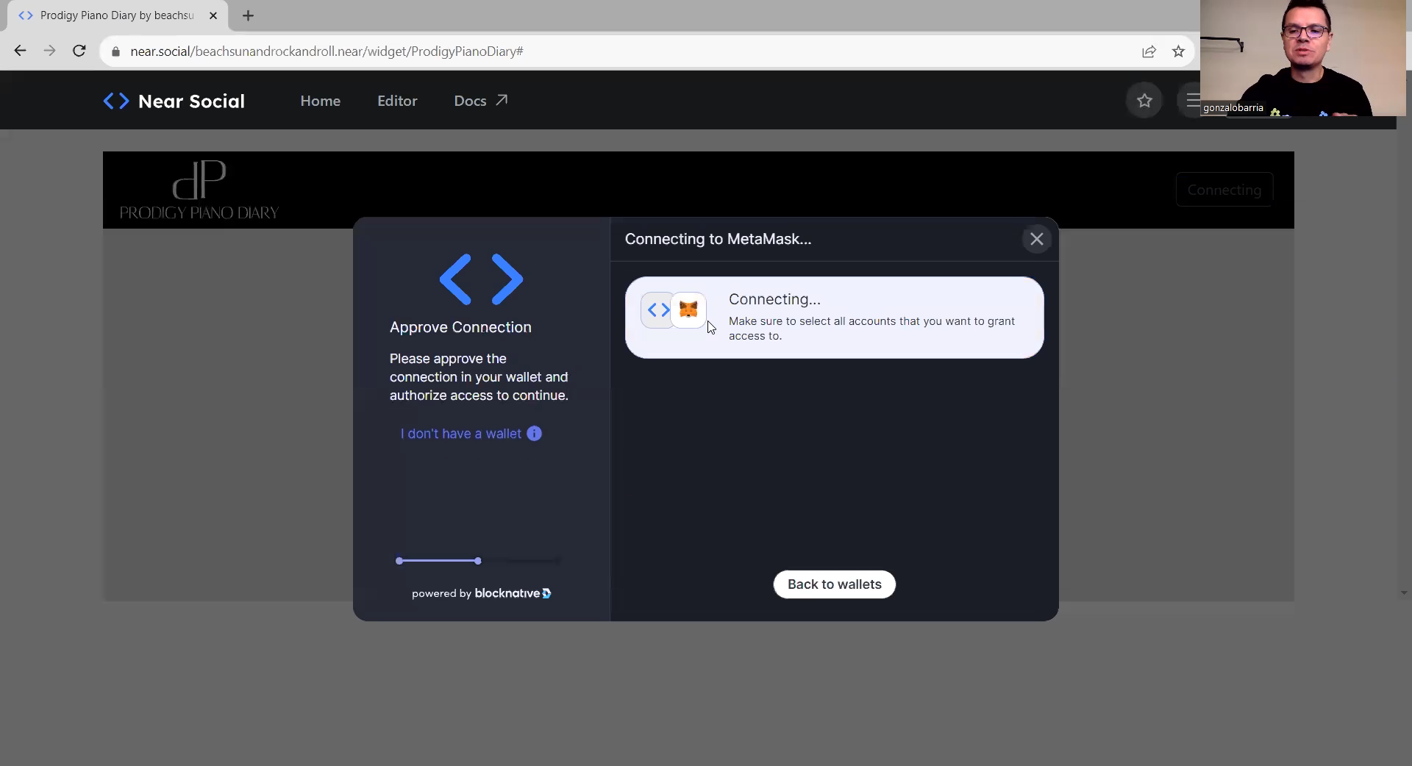This screenshot has height=766, width=1412.
Task: Click the large blue angle brackets logo
Action: [481, 279]
